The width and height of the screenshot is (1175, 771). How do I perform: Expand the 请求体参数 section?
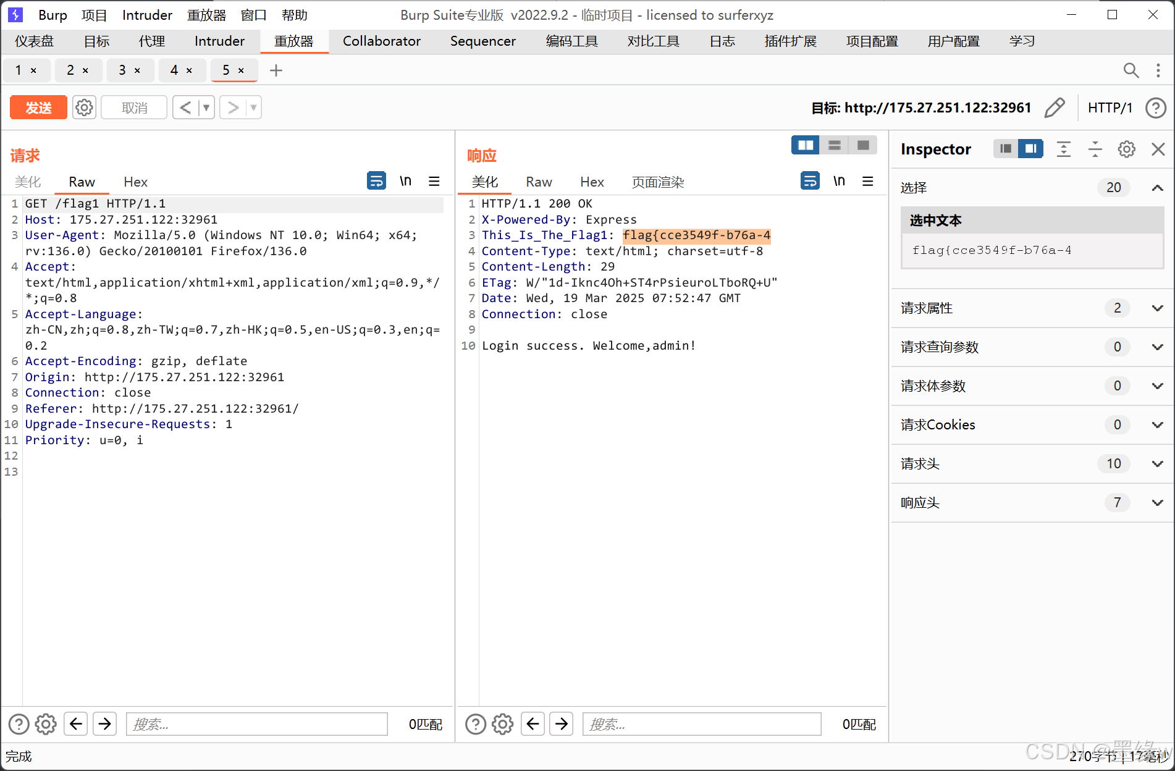tap(1157, 385)
